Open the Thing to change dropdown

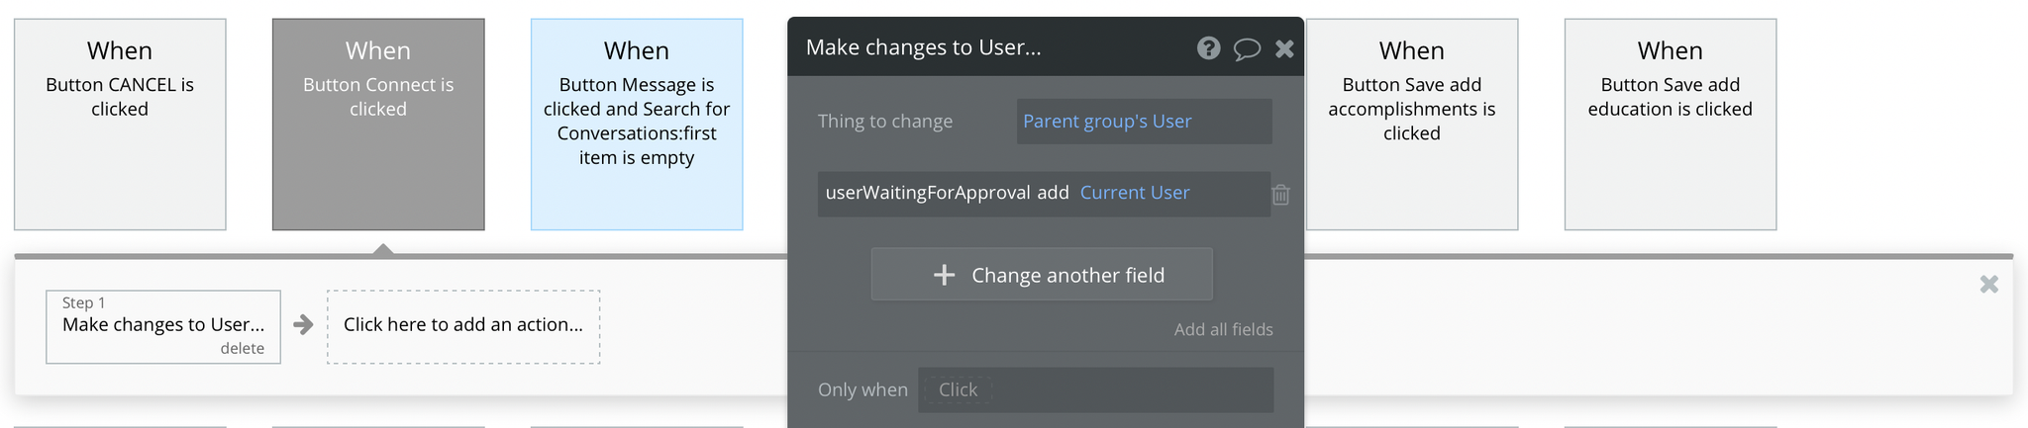(x=1143, y=122)
